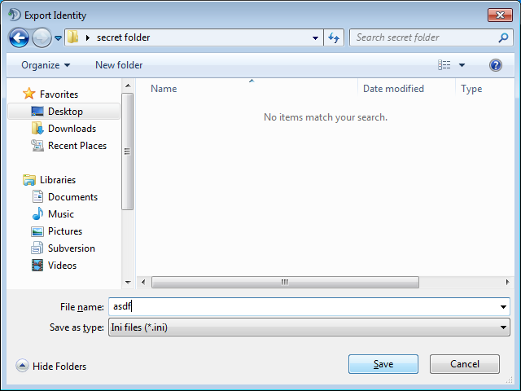Select the Music library
521x391 pixels.
point(60,214)
